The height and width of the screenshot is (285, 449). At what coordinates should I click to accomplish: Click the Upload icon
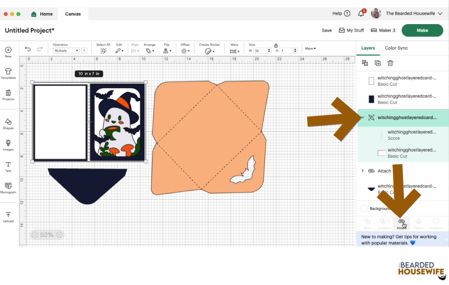tap(8, 217)
